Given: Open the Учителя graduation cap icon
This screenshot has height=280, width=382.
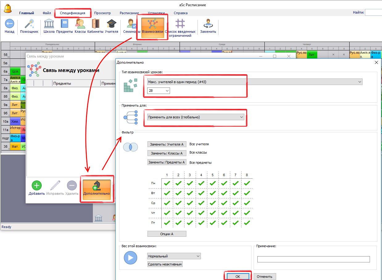Looking at the screenshot, I should pos(111,24).
